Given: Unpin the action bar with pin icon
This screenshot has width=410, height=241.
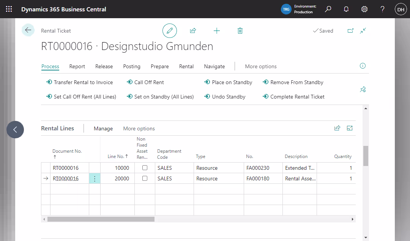Looking at the screenshot, I should click(x=363, y=89).
